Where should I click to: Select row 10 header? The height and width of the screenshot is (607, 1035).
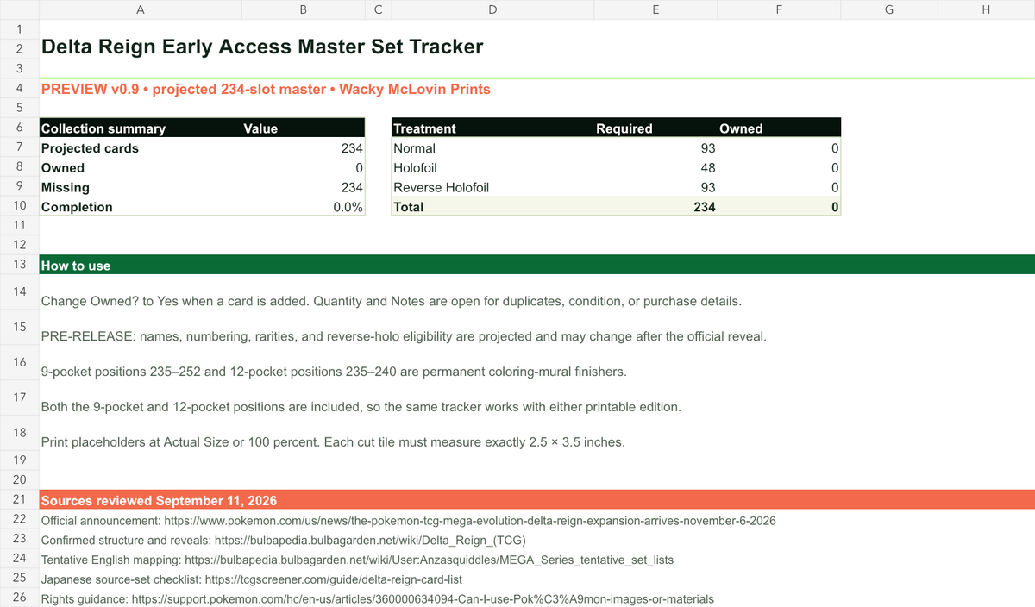(19, 207)
